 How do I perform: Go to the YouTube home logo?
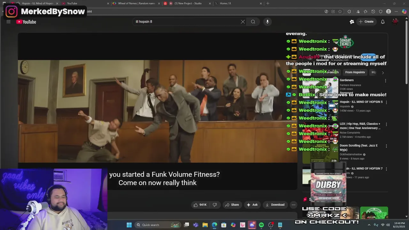pyautogui.click(x=26, y=22)
